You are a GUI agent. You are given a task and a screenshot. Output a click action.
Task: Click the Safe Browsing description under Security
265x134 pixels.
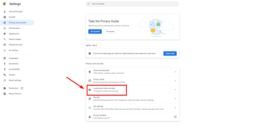(x=123, y=100)
